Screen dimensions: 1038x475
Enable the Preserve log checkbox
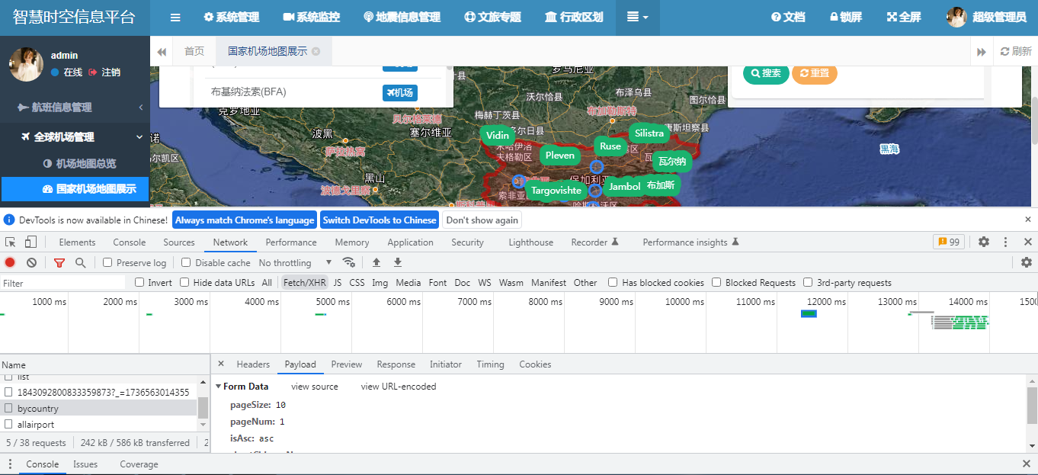pyautogui.click(x=107, y=262)
